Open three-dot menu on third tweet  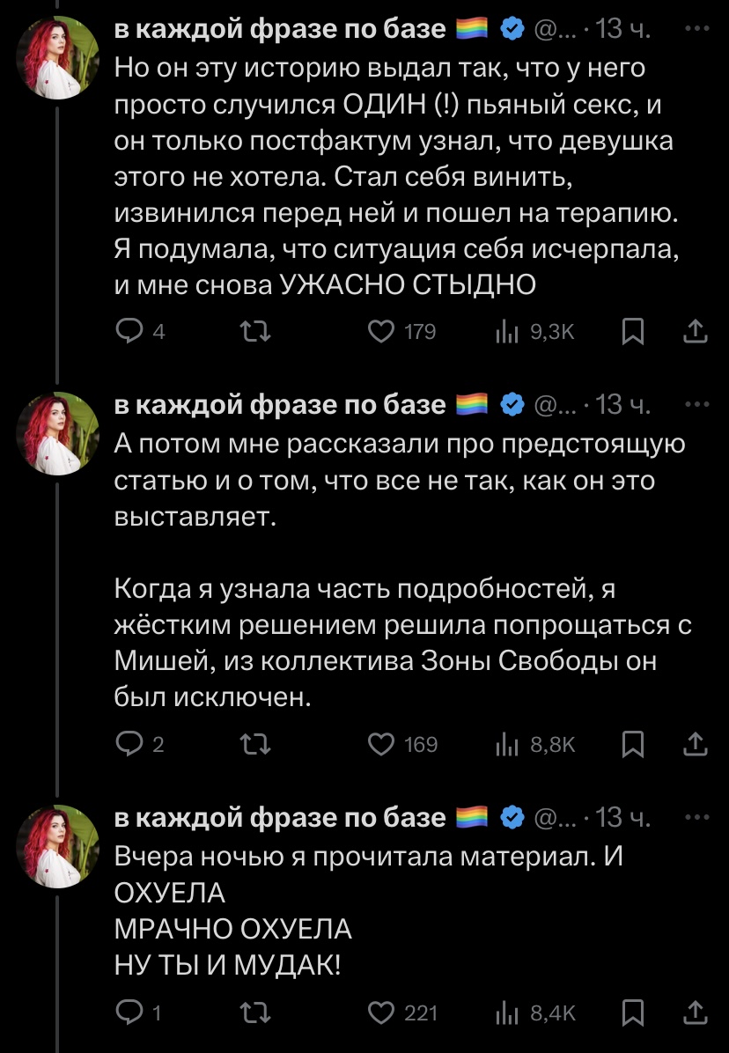[x=696, y=818]
